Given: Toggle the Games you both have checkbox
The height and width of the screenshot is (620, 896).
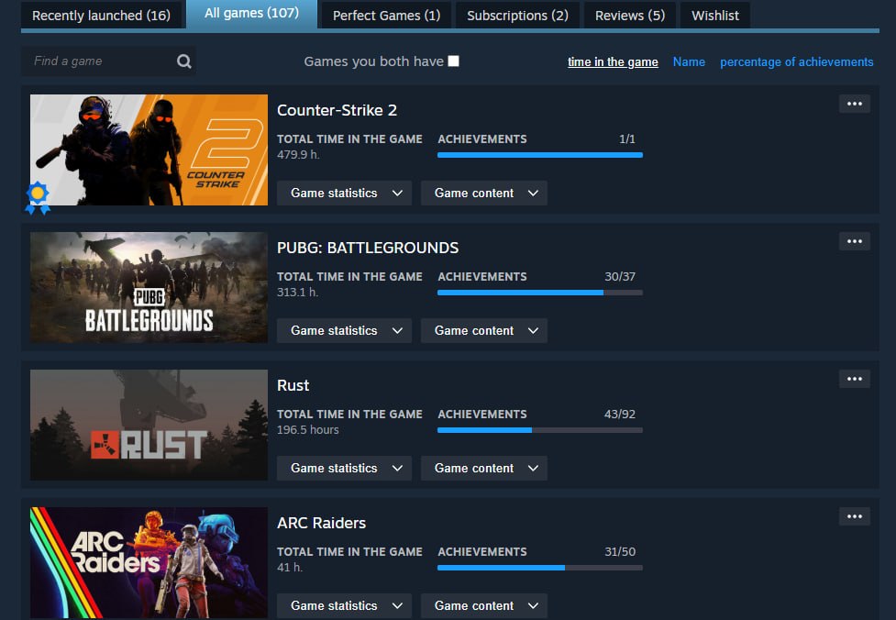Looking at the screenshot, I should coord(454,61).
